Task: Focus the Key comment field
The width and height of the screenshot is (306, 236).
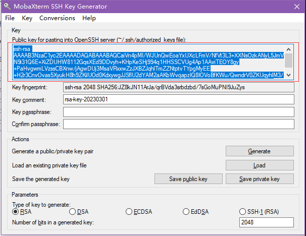Action: coord(179,99)
